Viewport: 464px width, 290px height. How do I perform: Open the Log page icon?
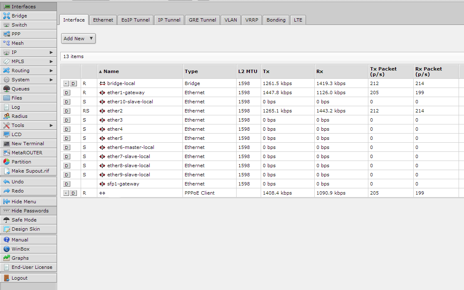[7, 107]
